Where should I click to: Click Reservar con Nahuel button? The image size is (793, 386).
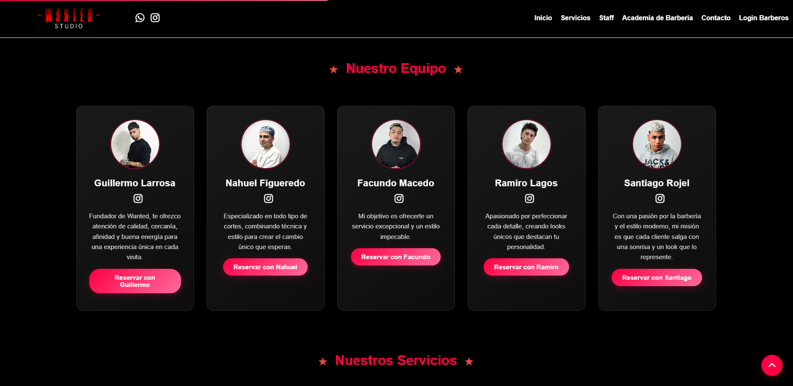[x=265, y=267]
